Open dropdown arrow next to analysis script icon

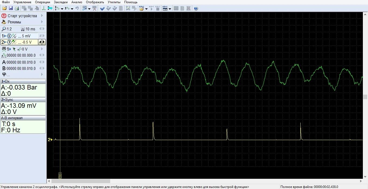pyautogui.click(x=89, y=9)
